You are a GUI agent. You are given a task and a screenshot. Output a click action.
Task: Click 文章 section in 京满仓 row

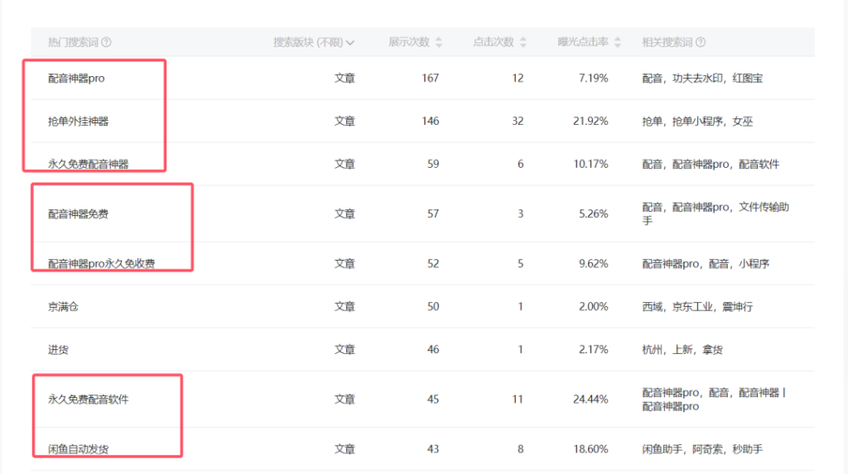click(344, 307)
